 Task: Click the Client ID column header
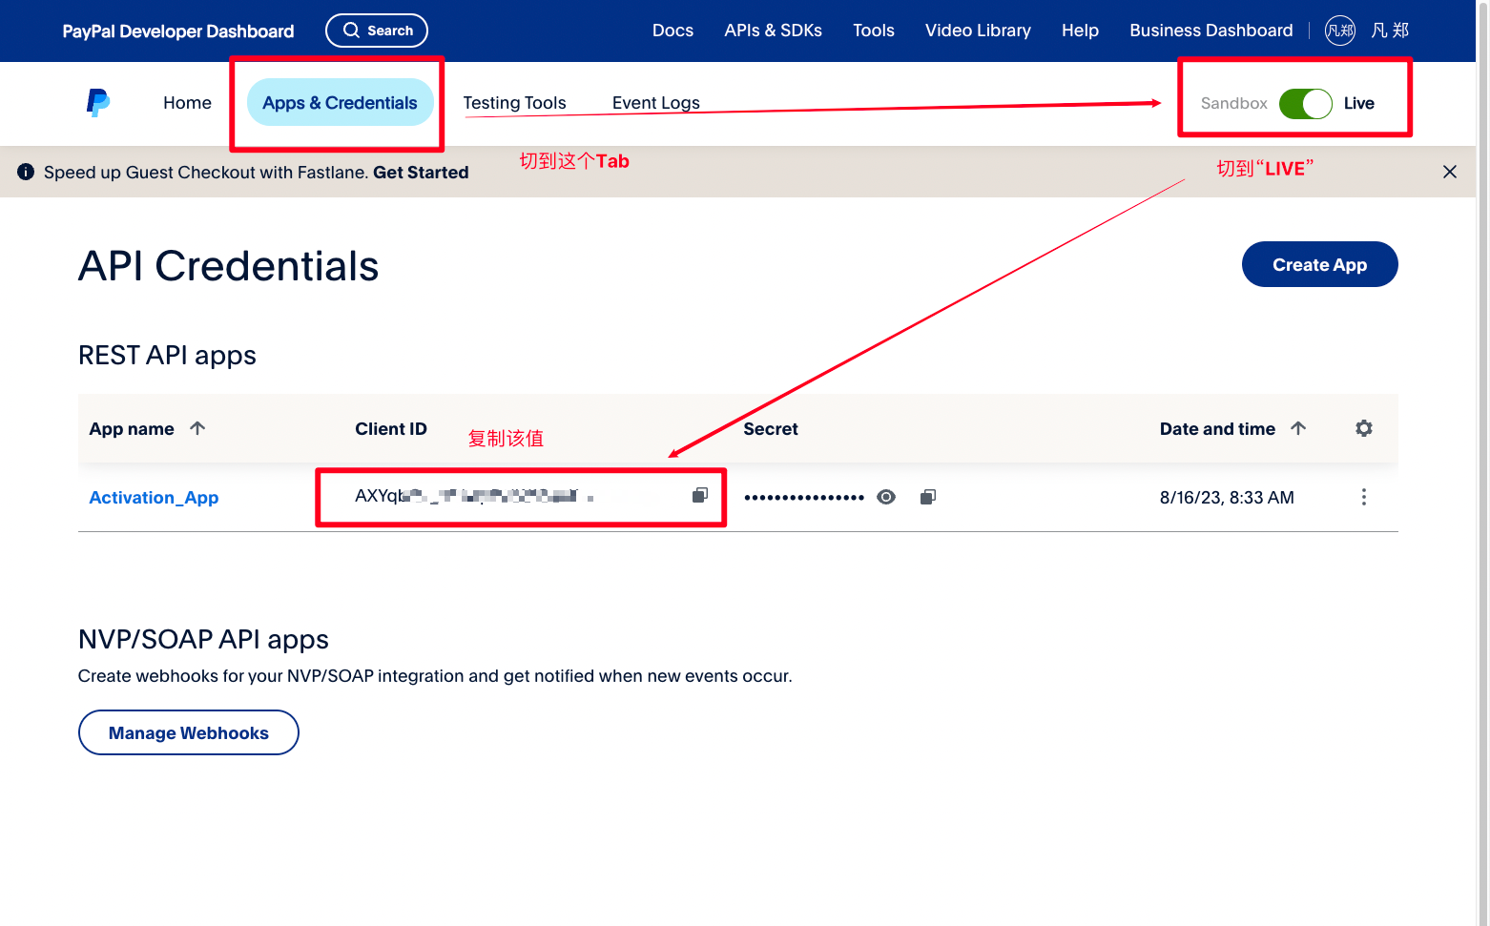click(391, 429)
